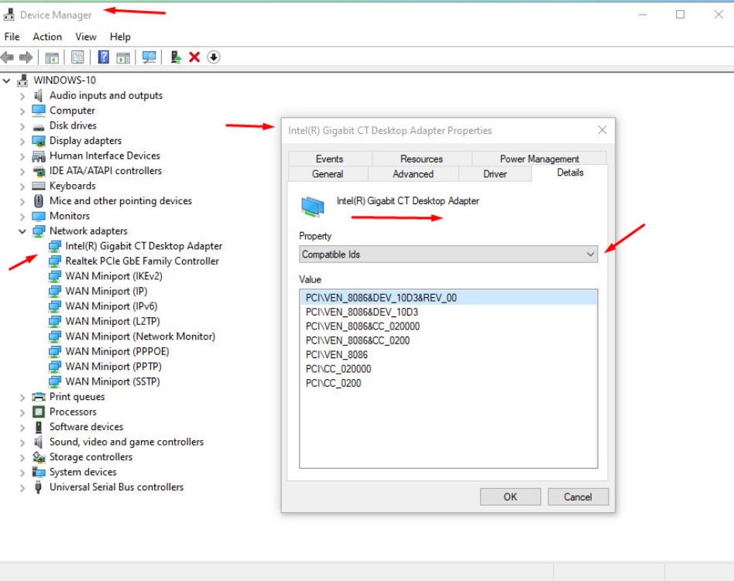This screenshot has width=734, height=581.
Task: Maximize the Device Manager window
Action: [x=680, y=15]
